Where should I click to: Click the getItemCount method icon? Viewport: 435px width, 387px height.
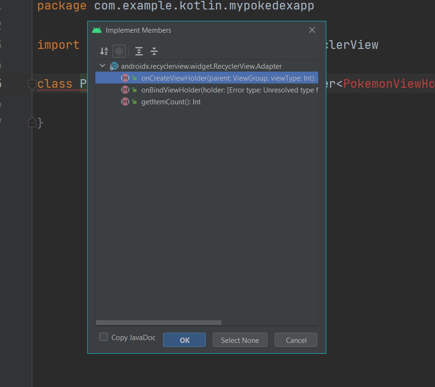(x=125, y=102)
